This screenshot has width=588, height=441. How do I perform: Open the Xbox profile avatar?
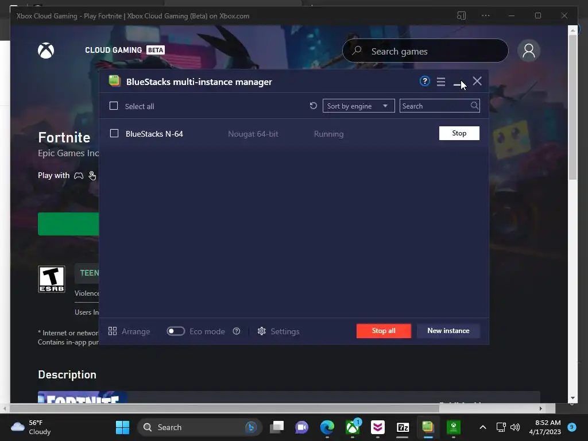pyautogui.click(x=529, y=51)
